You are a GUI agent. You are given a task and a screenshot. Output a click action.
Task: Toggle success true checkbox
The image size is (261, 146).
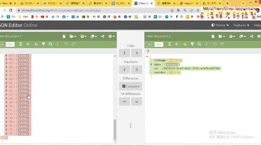(x=171, y=73)
